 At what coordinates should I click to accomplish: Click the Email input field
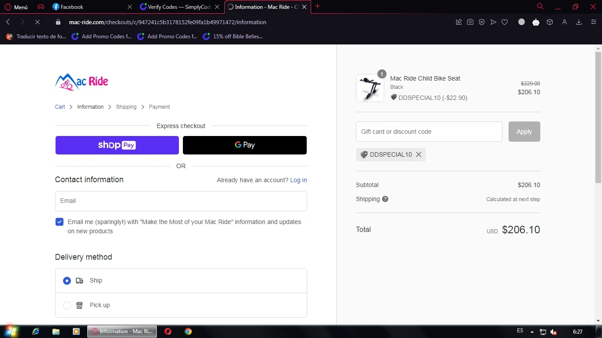[x=181, y=201]
